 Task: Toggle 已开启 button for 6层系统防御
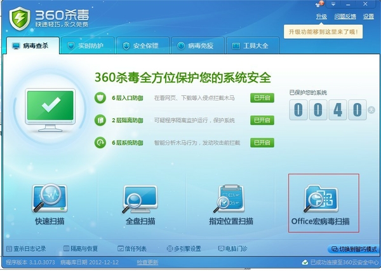pyautogui.click(x=262, y=142)
